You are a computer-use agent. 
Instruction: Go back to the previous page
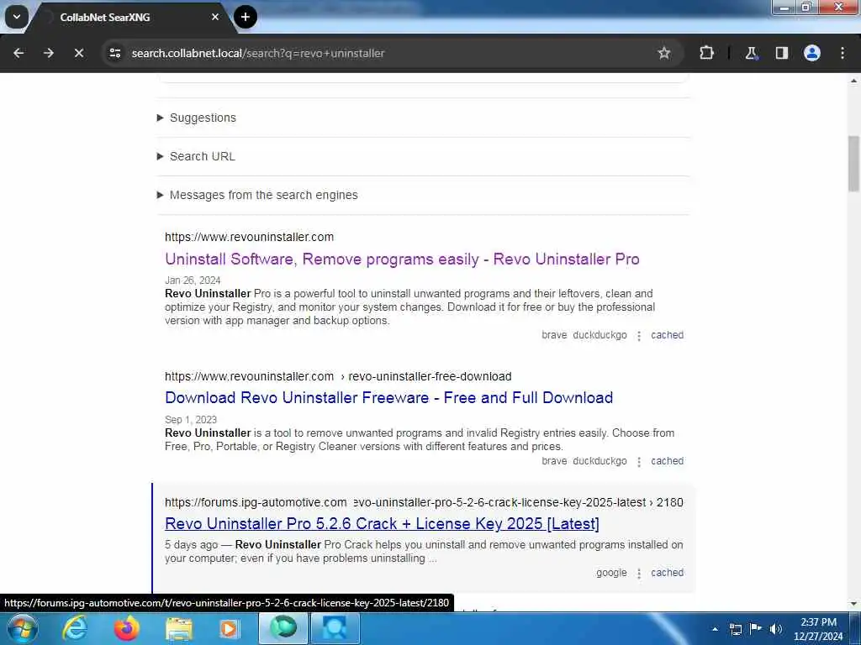tap(18, 53)
